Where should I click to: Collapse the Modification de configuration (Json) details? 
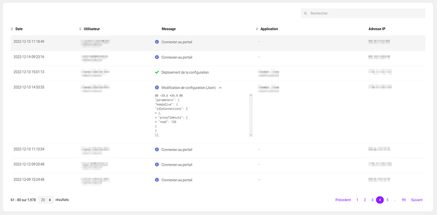(x=220, y=87)
